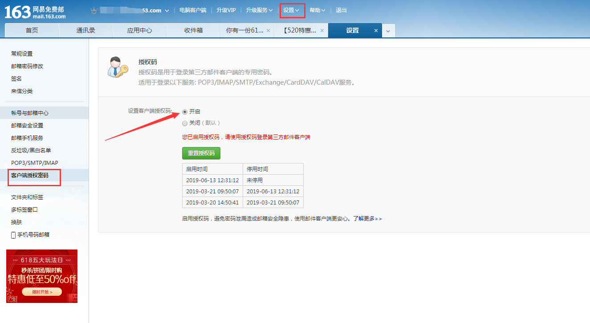Expand the email account dropdown
The width and height of the screenshot is (590, 323).
click(167, 9)
